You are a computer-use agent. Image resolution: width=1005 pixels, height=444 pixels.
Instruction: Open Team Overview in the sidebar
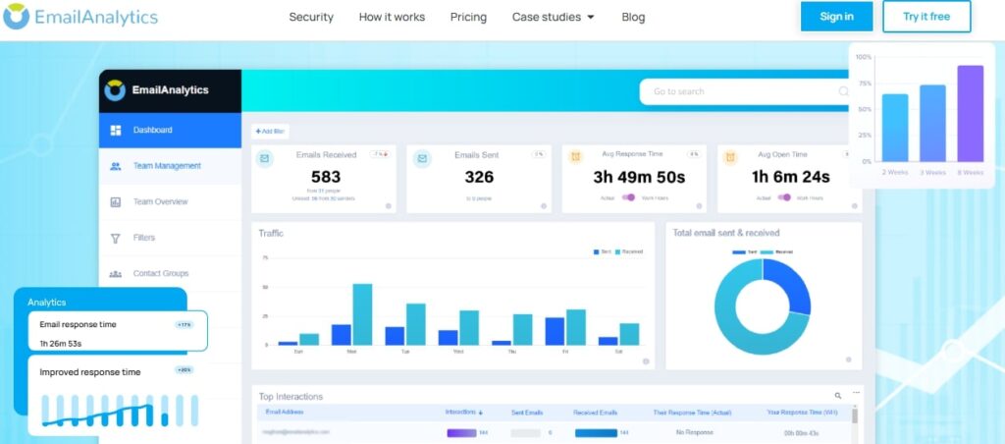coord(170,202)
